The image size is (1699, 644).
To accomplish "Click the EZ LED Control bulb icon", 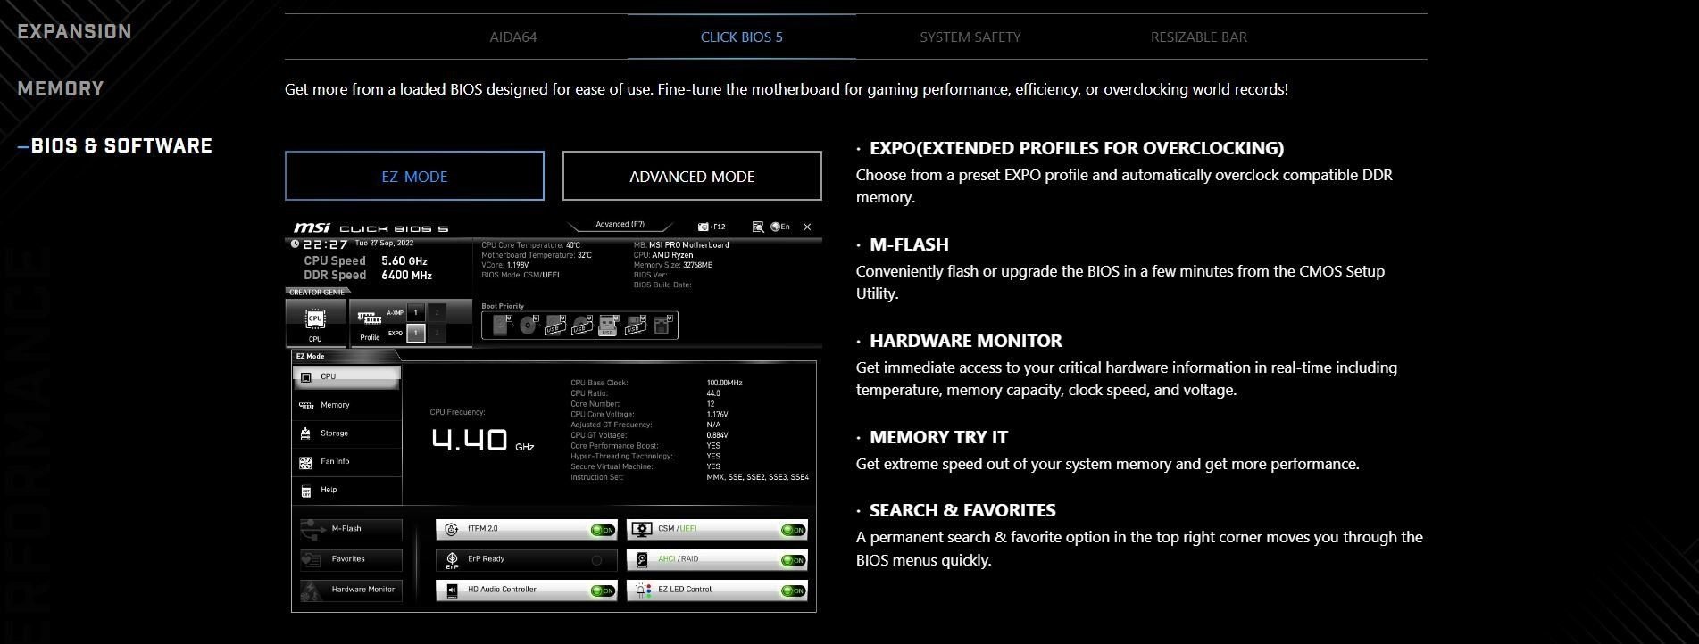I will pyautogui.click(x=642, y=590).
